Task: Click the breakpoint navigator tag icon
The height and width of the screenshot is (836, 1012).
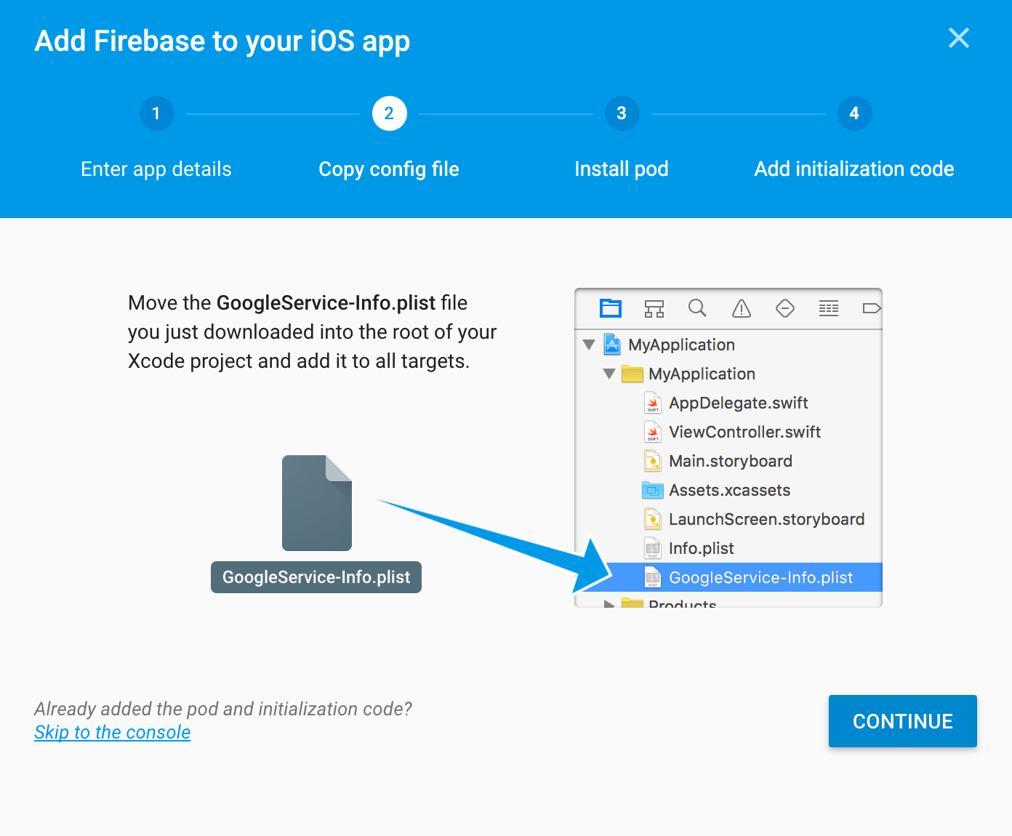Action: (x=872, y=308)
